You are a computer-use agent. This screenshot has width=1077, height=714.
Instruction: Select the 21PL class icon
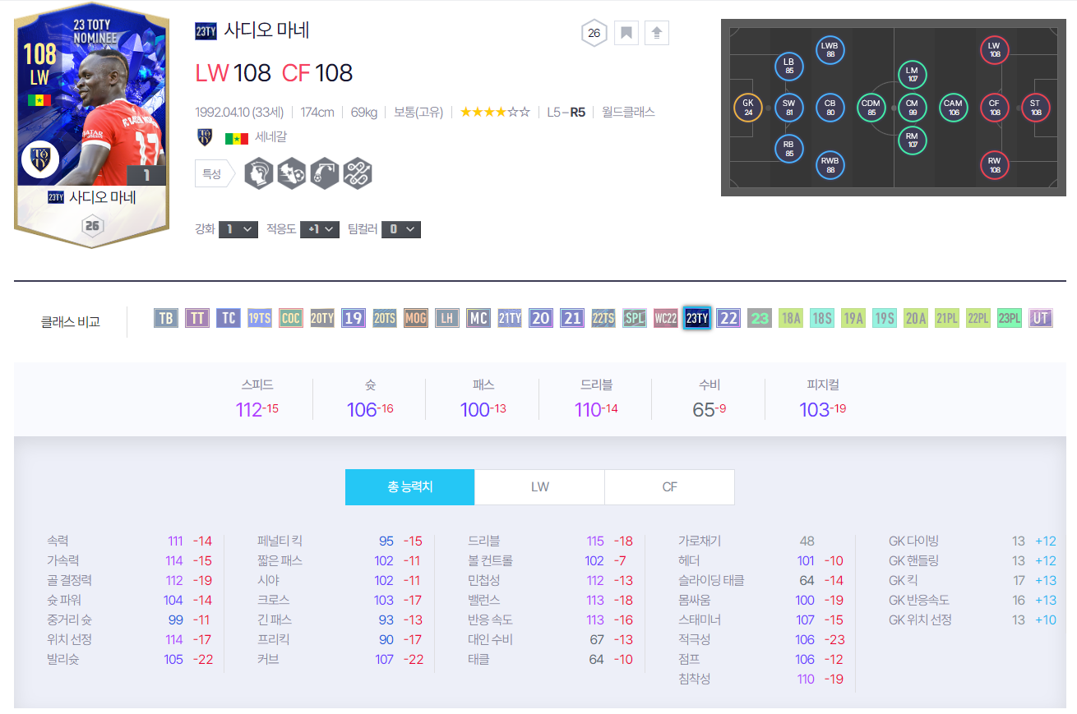(947, 318)
